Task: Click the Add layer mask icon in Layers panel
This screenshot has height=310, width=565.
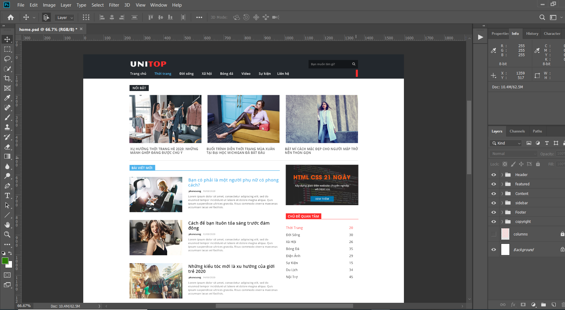Action: coord(523,305)
